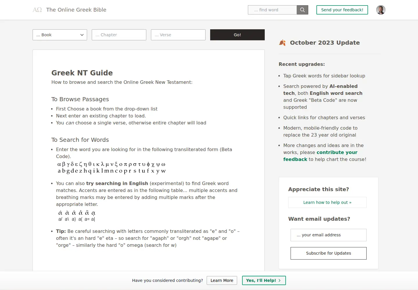Viewport: 418px width, 290px height.
Task: Click the Book dropdown arrow
Action: (82, 35)
